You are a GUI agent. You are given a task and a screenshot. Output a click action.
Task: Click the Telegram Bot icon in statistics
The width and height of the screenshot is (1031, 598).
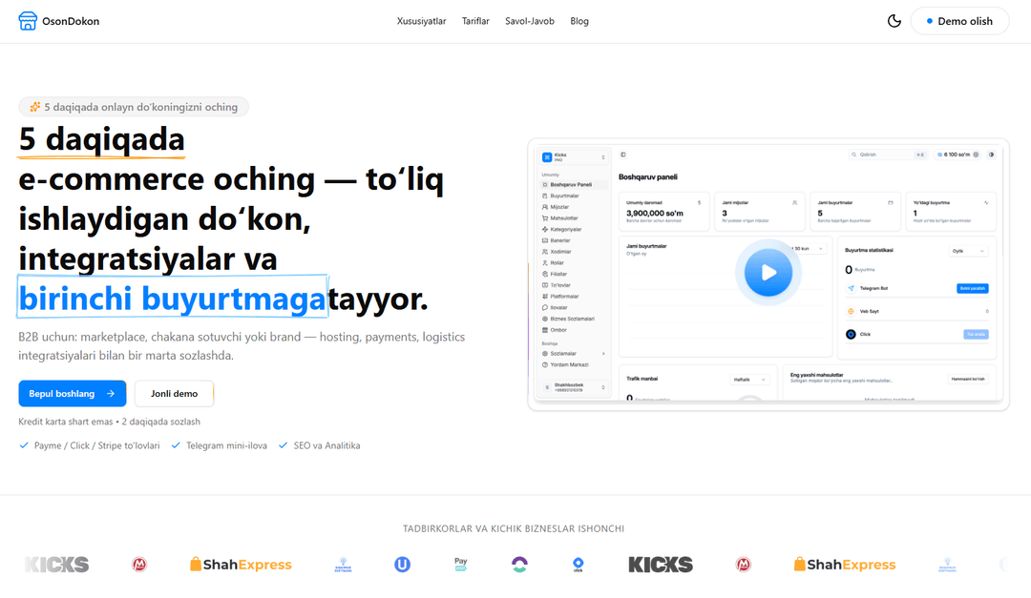point(851,288)
